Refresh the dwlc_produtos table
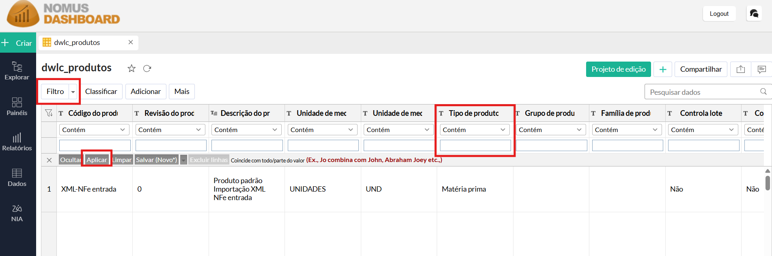 pos(147,68)
